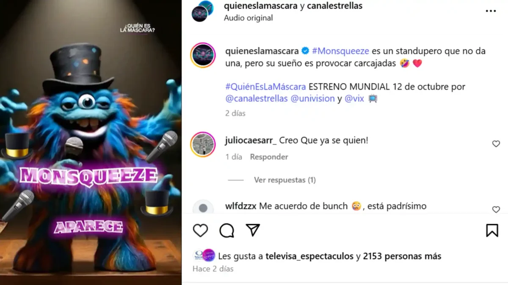View juliocaesarr_ avatar story
508x285 pixels.
coord(203,144)
